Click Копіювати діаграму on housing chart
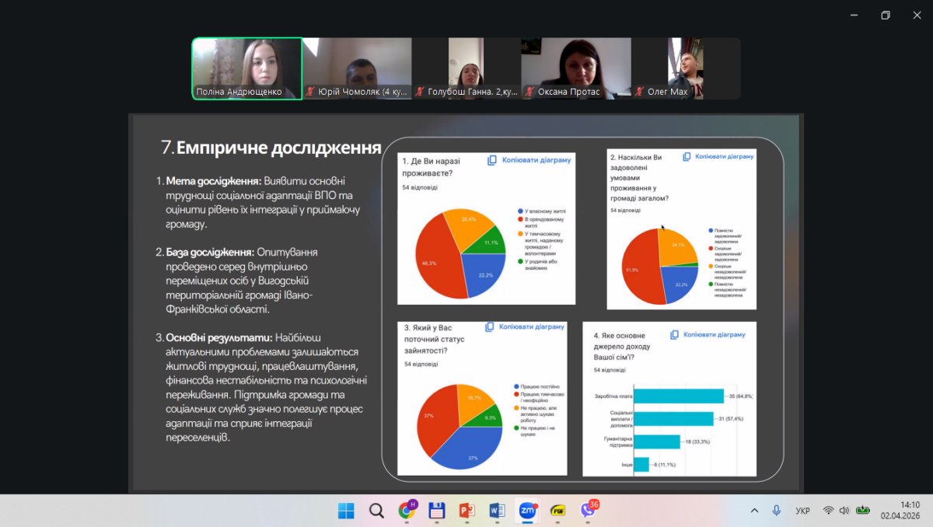This screenshot has height=527, width=933. (529, 160)
